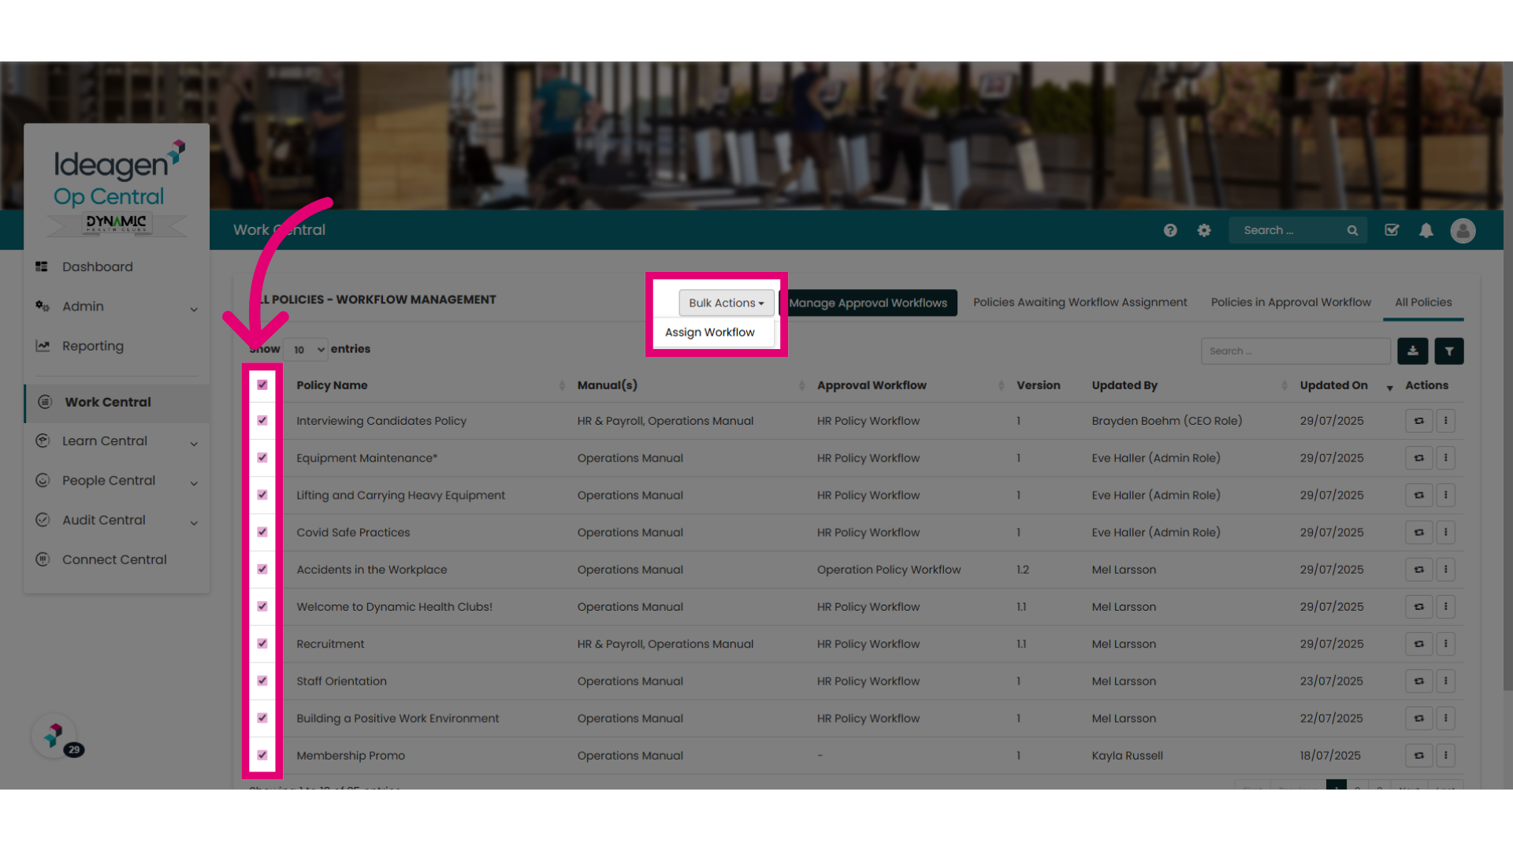Click the workflow icon for Covid Safe Practices
The width and height of the screenshot is (1513, 851).
point(1419,532)
